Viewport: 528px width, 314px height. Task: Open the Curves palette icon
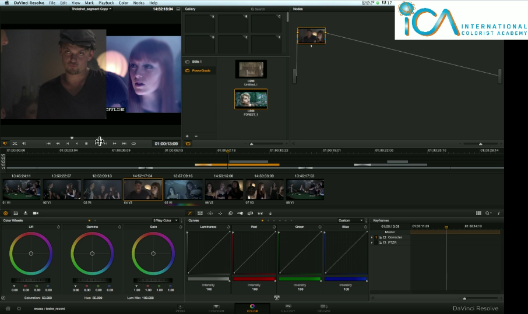(190, 213)
